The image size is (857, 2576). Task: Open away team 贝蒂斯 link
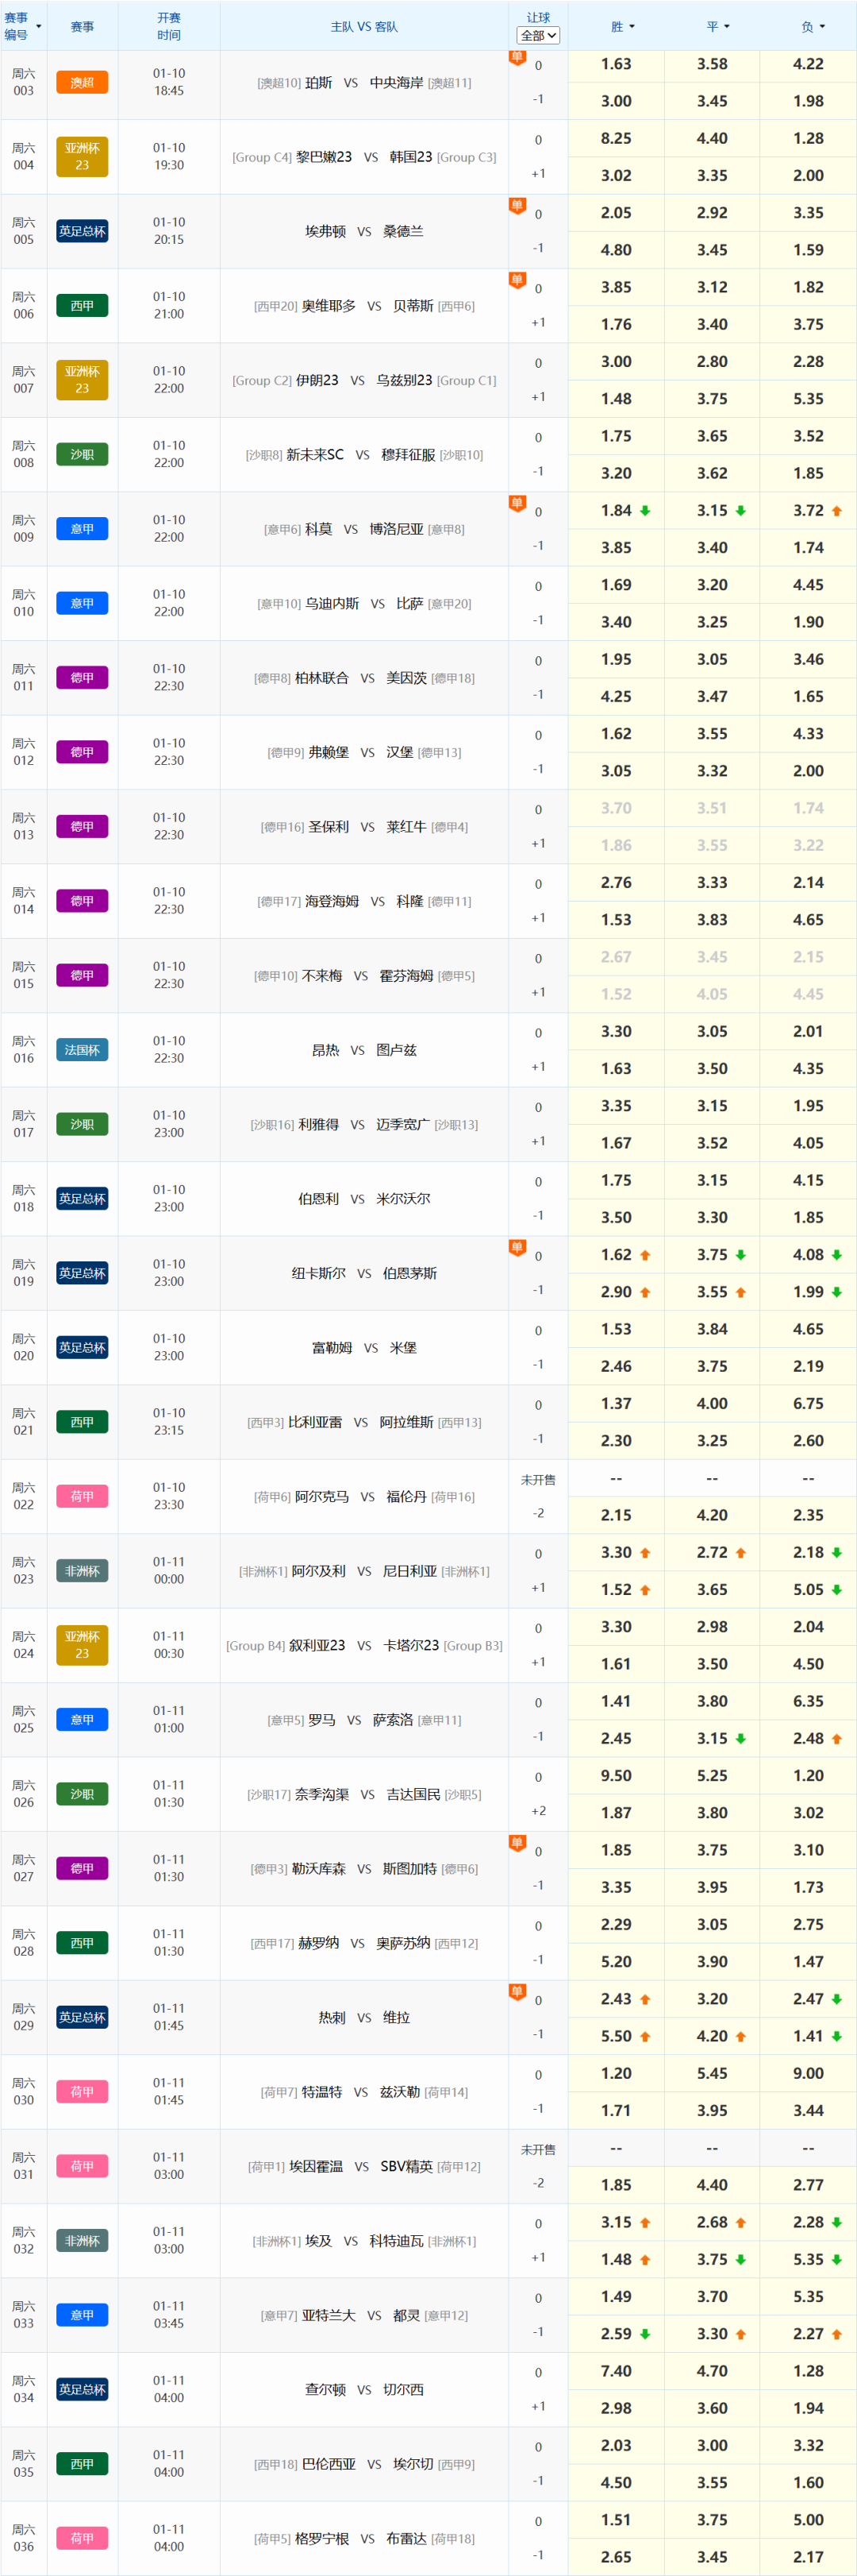(413, 306)
